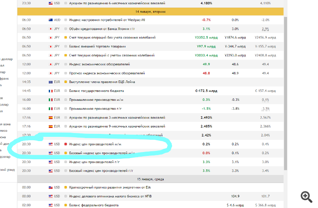Click US flag in Баланс федерального бюджета row
Image resolution: width=318 pixels, height=208 pixels.
(x=51, y=205)
